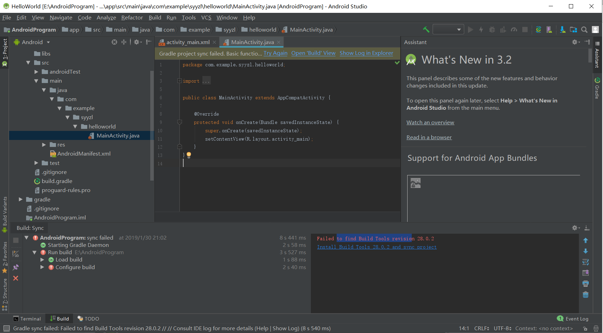Open the Build menu
The image size is (603, 333).
click(155, 17)
